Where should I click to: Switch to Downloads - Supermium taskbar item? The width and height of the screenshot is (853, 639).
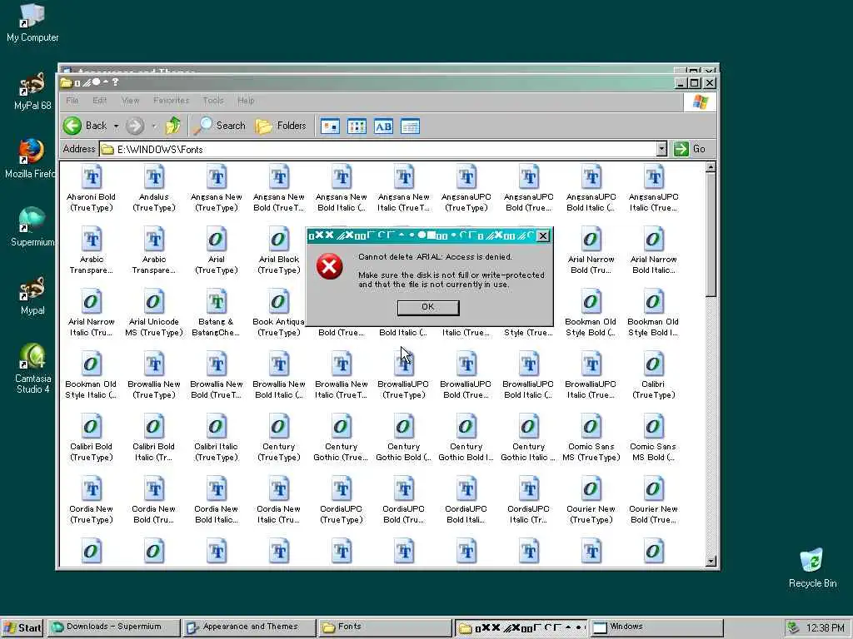113,627
